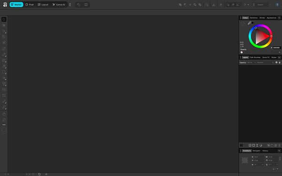This screenshot has width=282, height=176.
Task: Open the Layers panel gear settings icon
Action: click(x=276, y=62)
